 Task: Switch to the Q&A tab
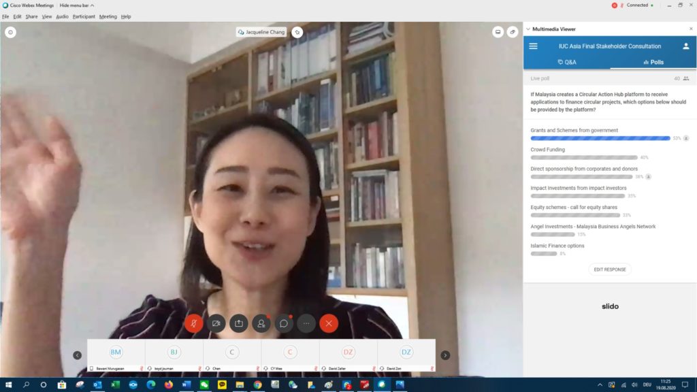[x=566, y=62]
